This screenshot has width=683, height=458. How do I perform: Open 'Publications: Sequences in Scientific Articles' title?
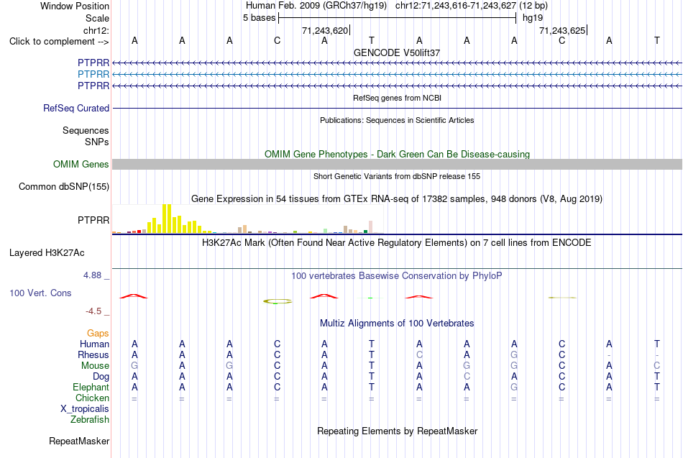(x=397, y=120)
